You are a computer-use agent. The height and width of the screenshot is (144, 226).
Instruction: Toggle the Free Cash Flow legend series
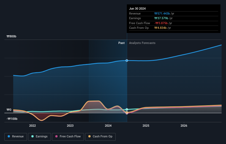click(68, 137)
